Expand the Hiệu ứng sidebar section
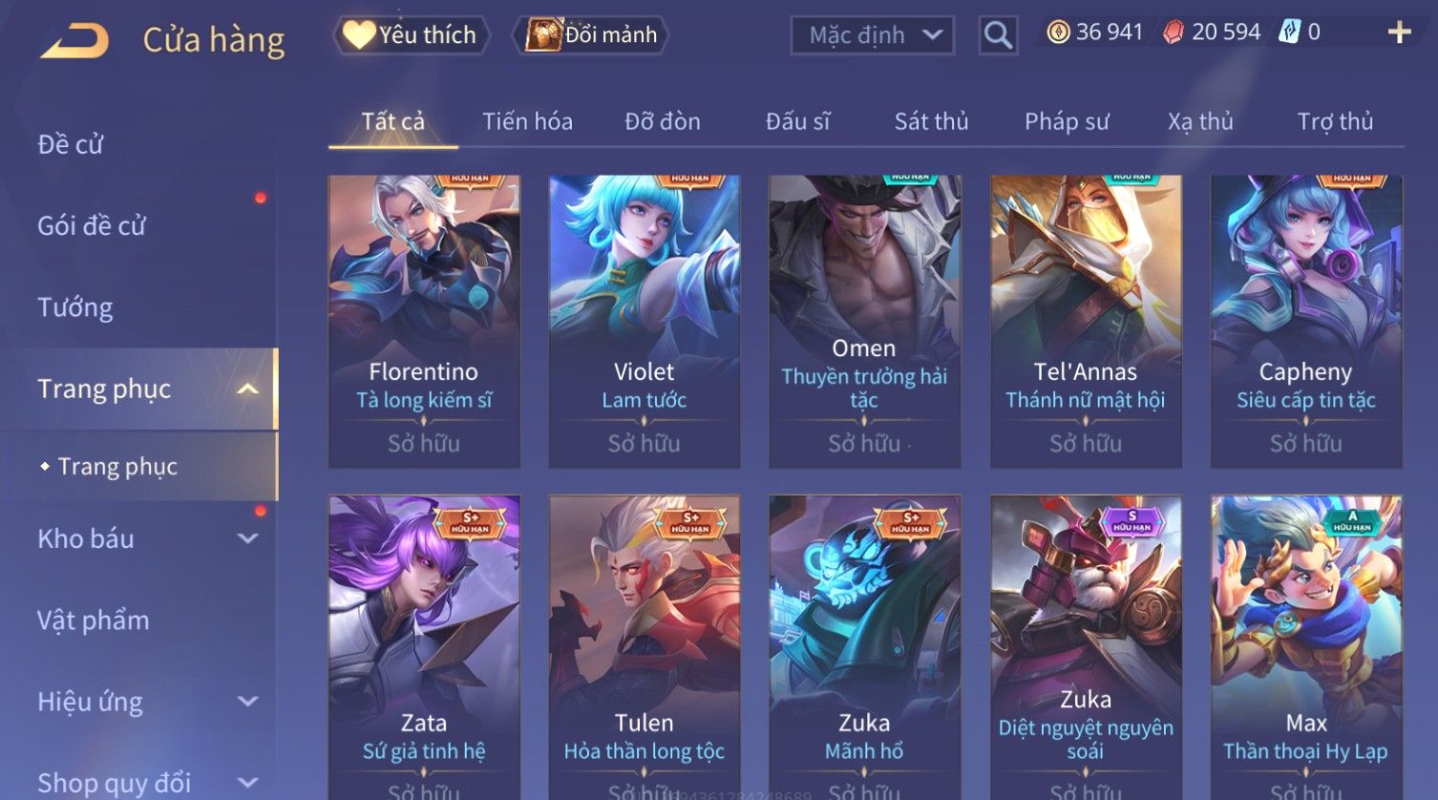This screenshot has width=1438, height=800. tap(247, 702)
